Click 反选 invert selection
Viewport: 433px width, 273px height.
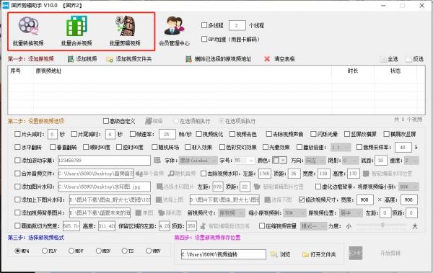pyautogui.click(x=414, y=59)
